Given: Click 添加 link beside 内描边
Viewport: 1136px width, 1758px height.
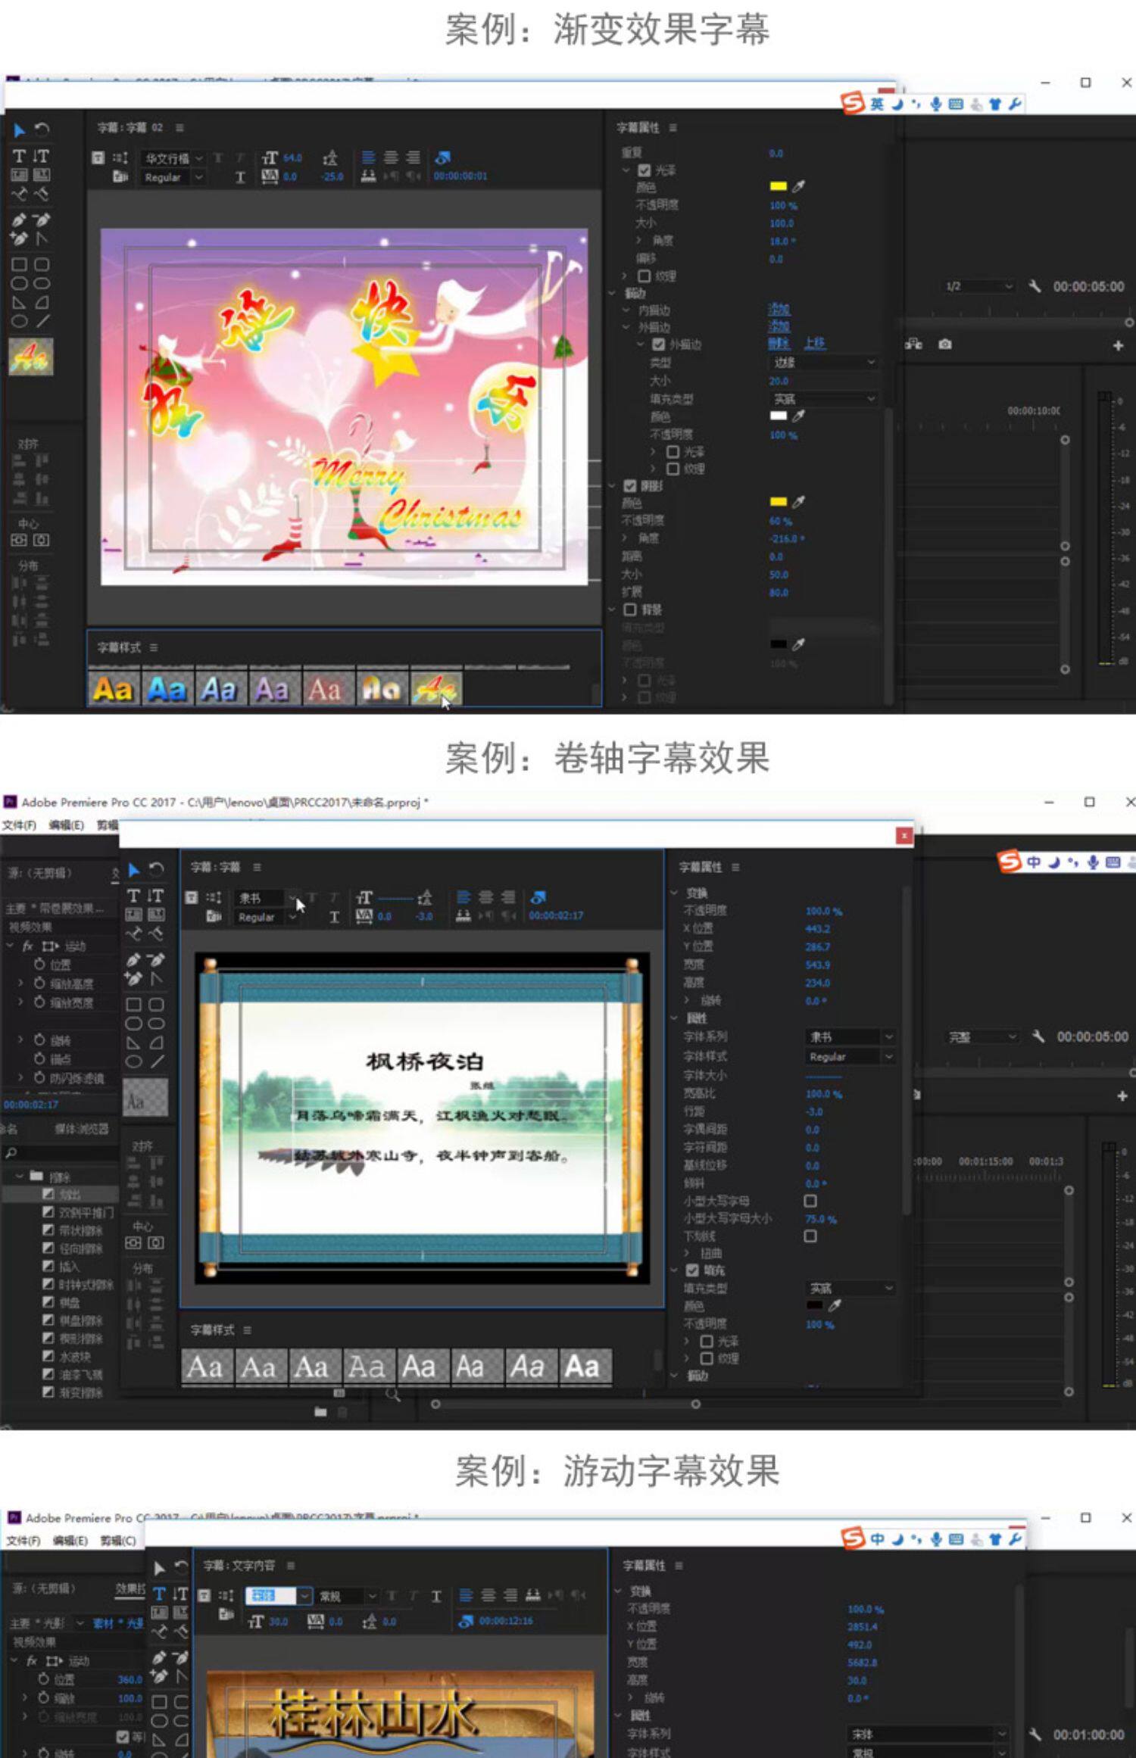Looking at the screenshot, I should [779, 310].
